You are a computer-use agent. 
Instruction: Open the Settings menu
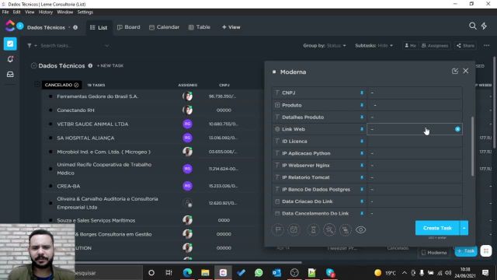point(85,12)
